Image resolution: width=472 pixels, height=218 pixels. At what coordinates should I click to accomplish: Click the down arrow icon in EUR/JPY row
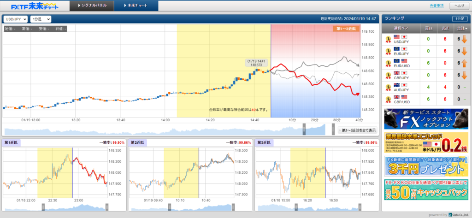464,51
